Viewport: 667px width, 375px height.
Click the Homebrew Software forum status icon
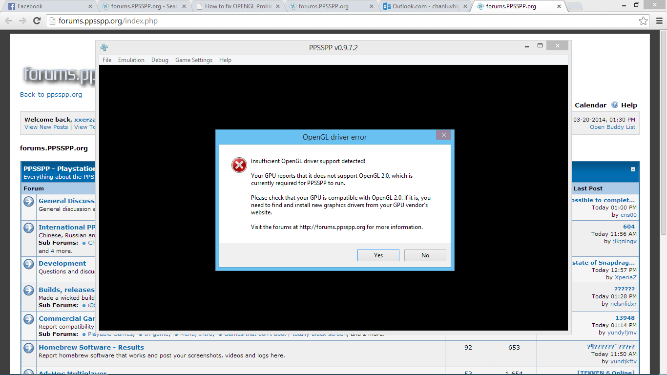tap(29, 348)
